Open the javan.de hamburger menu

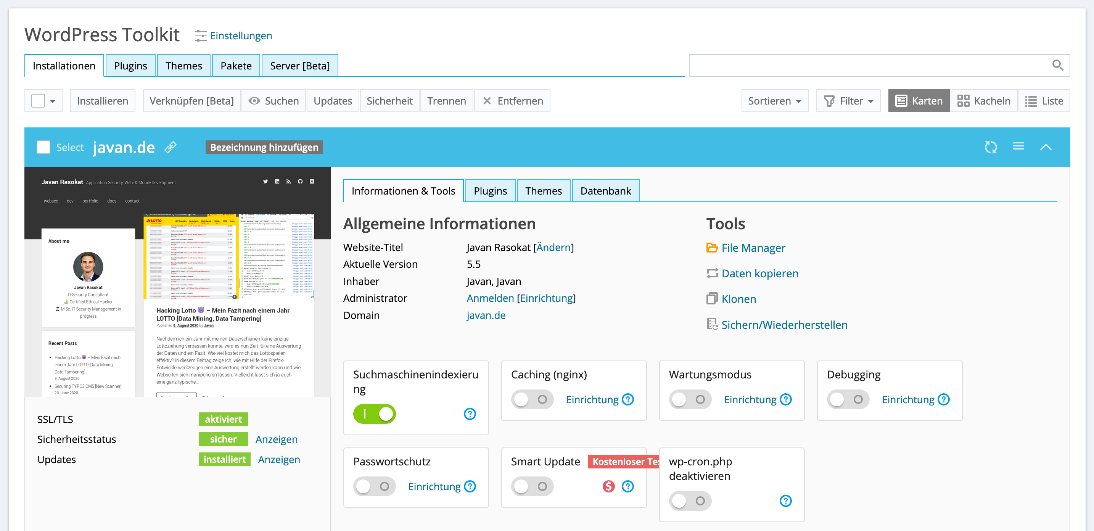coord(1018,146)
